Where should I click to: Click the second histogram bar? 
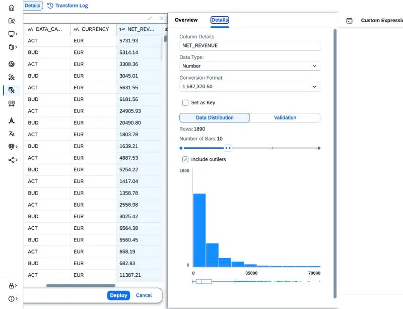tap(212, 255)
